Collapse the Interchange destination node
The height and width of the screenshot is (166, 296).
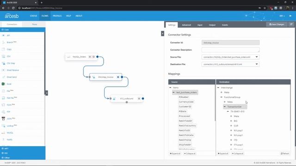[x=218, y=88]
